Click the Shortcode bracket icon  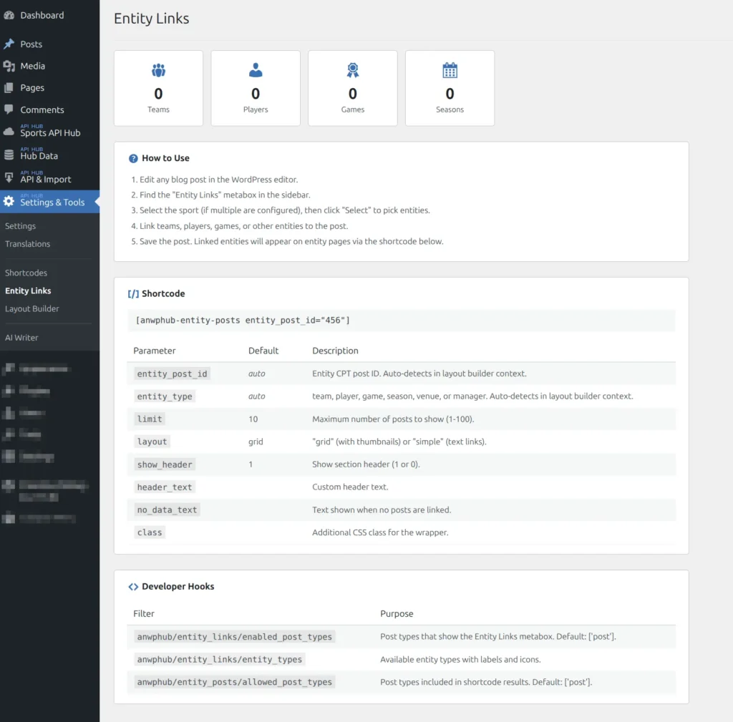click(x=133, y=293)
